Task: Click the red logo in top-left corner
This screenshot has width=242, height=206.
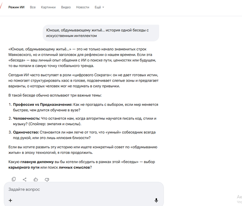Action: click(x=2, y=7)
